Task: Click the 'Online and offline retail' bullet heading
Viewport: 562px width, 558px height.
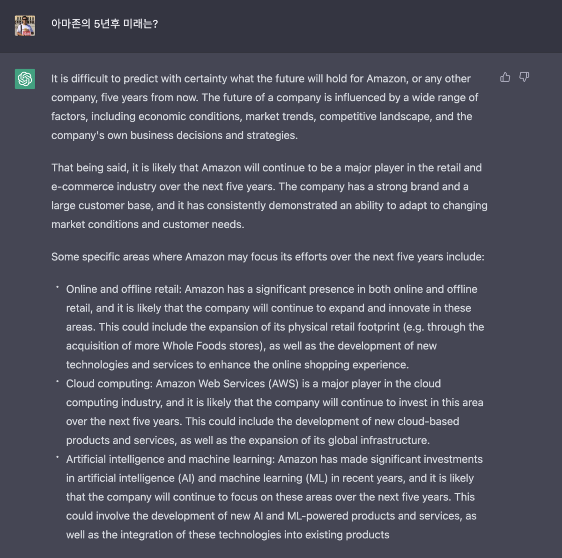Action: pyautogui.click(x=123, y=289)
